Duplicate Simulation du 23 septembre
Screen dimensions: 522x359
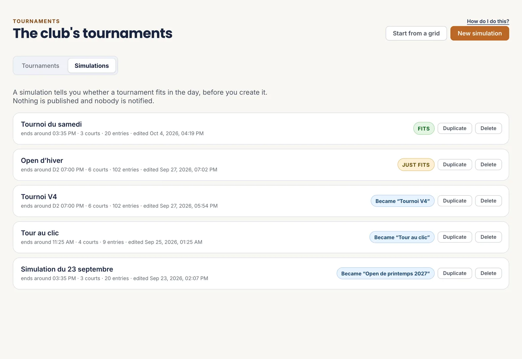click(454, 273)
